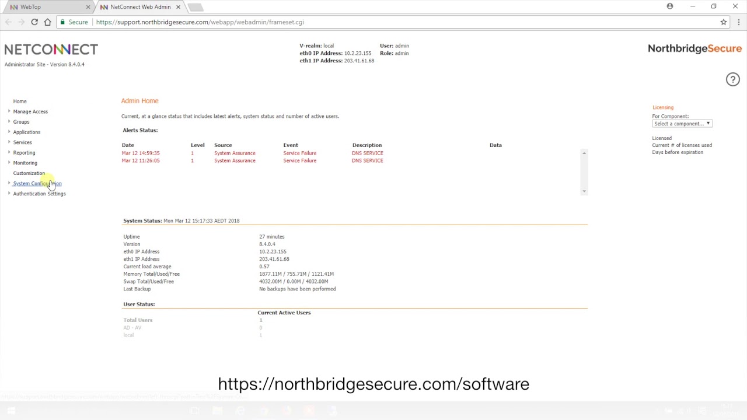
Task: Select the alert dated Mar 12 11:26:05
Action: point(141,160)
